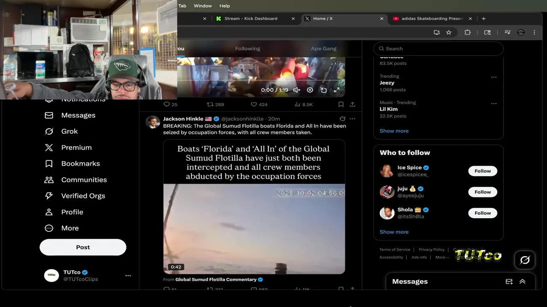Screen dimensions: 547x307
Task: Open the Jeezy trending topic
Action: coord(387,83)
